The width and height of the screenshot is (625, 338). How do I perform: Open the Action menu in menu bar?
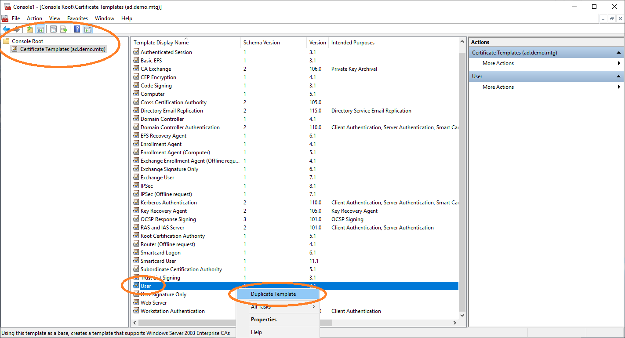[x=34, y=18]
